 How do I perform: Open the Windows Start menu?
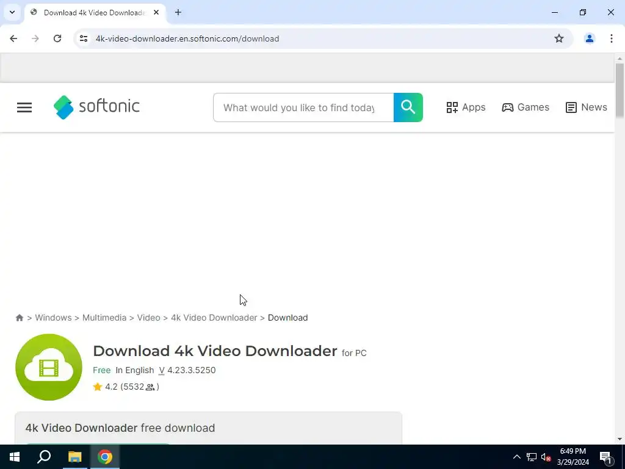15,457
